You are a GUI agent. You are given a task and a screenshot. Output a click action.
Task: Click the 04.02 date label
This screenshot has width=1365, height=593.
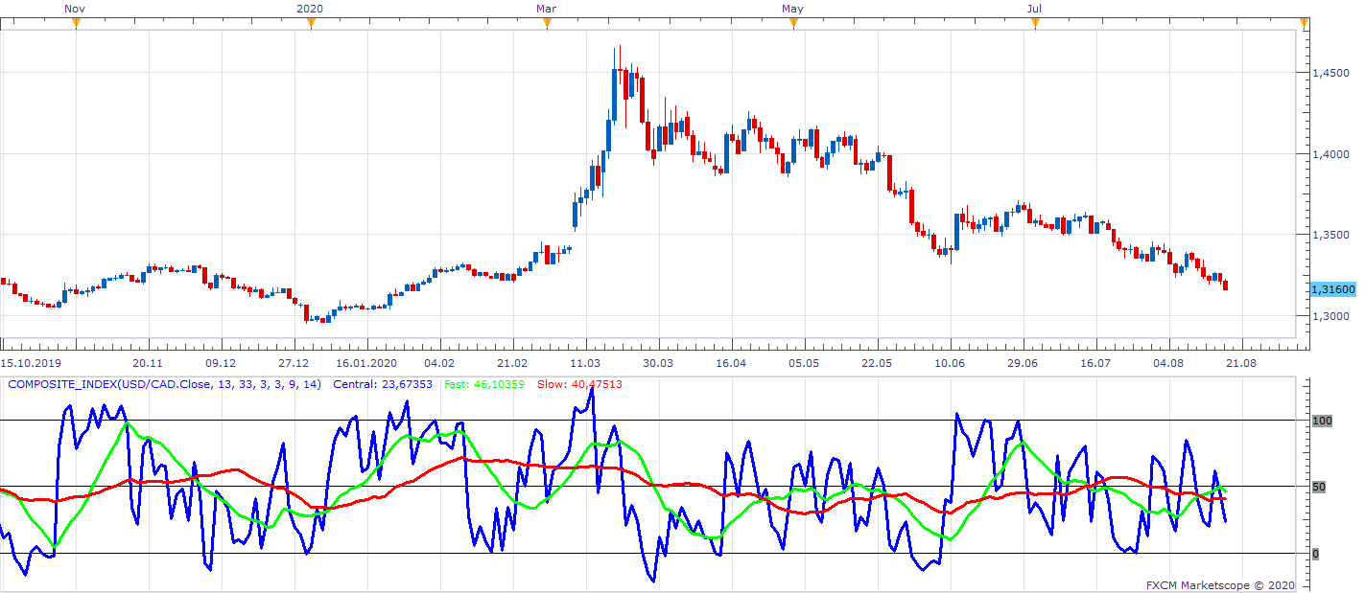click(x=439, y=364)
